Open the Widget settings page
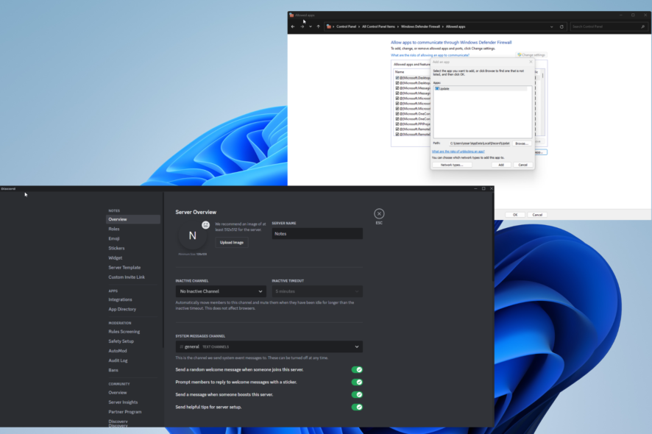The height and width of the screenshot is (434, 652). (x=116, y=257)
